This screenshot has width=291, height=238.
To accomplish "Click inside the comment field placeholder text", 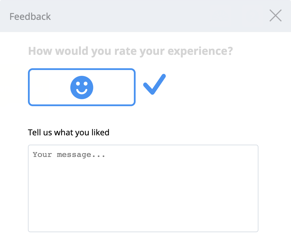I will [x=69, y=155].
